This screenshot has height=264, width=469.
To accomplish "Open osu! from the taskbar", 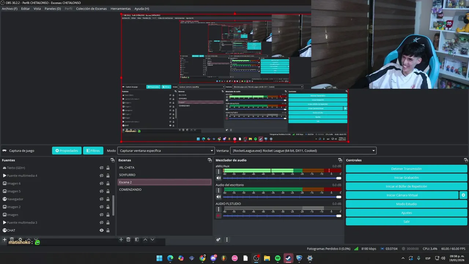I will pos(234,258).
